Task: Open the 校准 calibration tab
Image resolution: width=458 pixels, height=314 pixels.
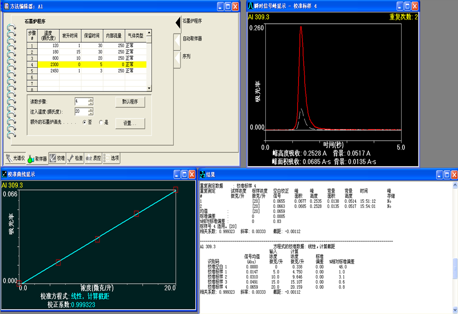Action: pyautogui.click(x=57, y=159)
